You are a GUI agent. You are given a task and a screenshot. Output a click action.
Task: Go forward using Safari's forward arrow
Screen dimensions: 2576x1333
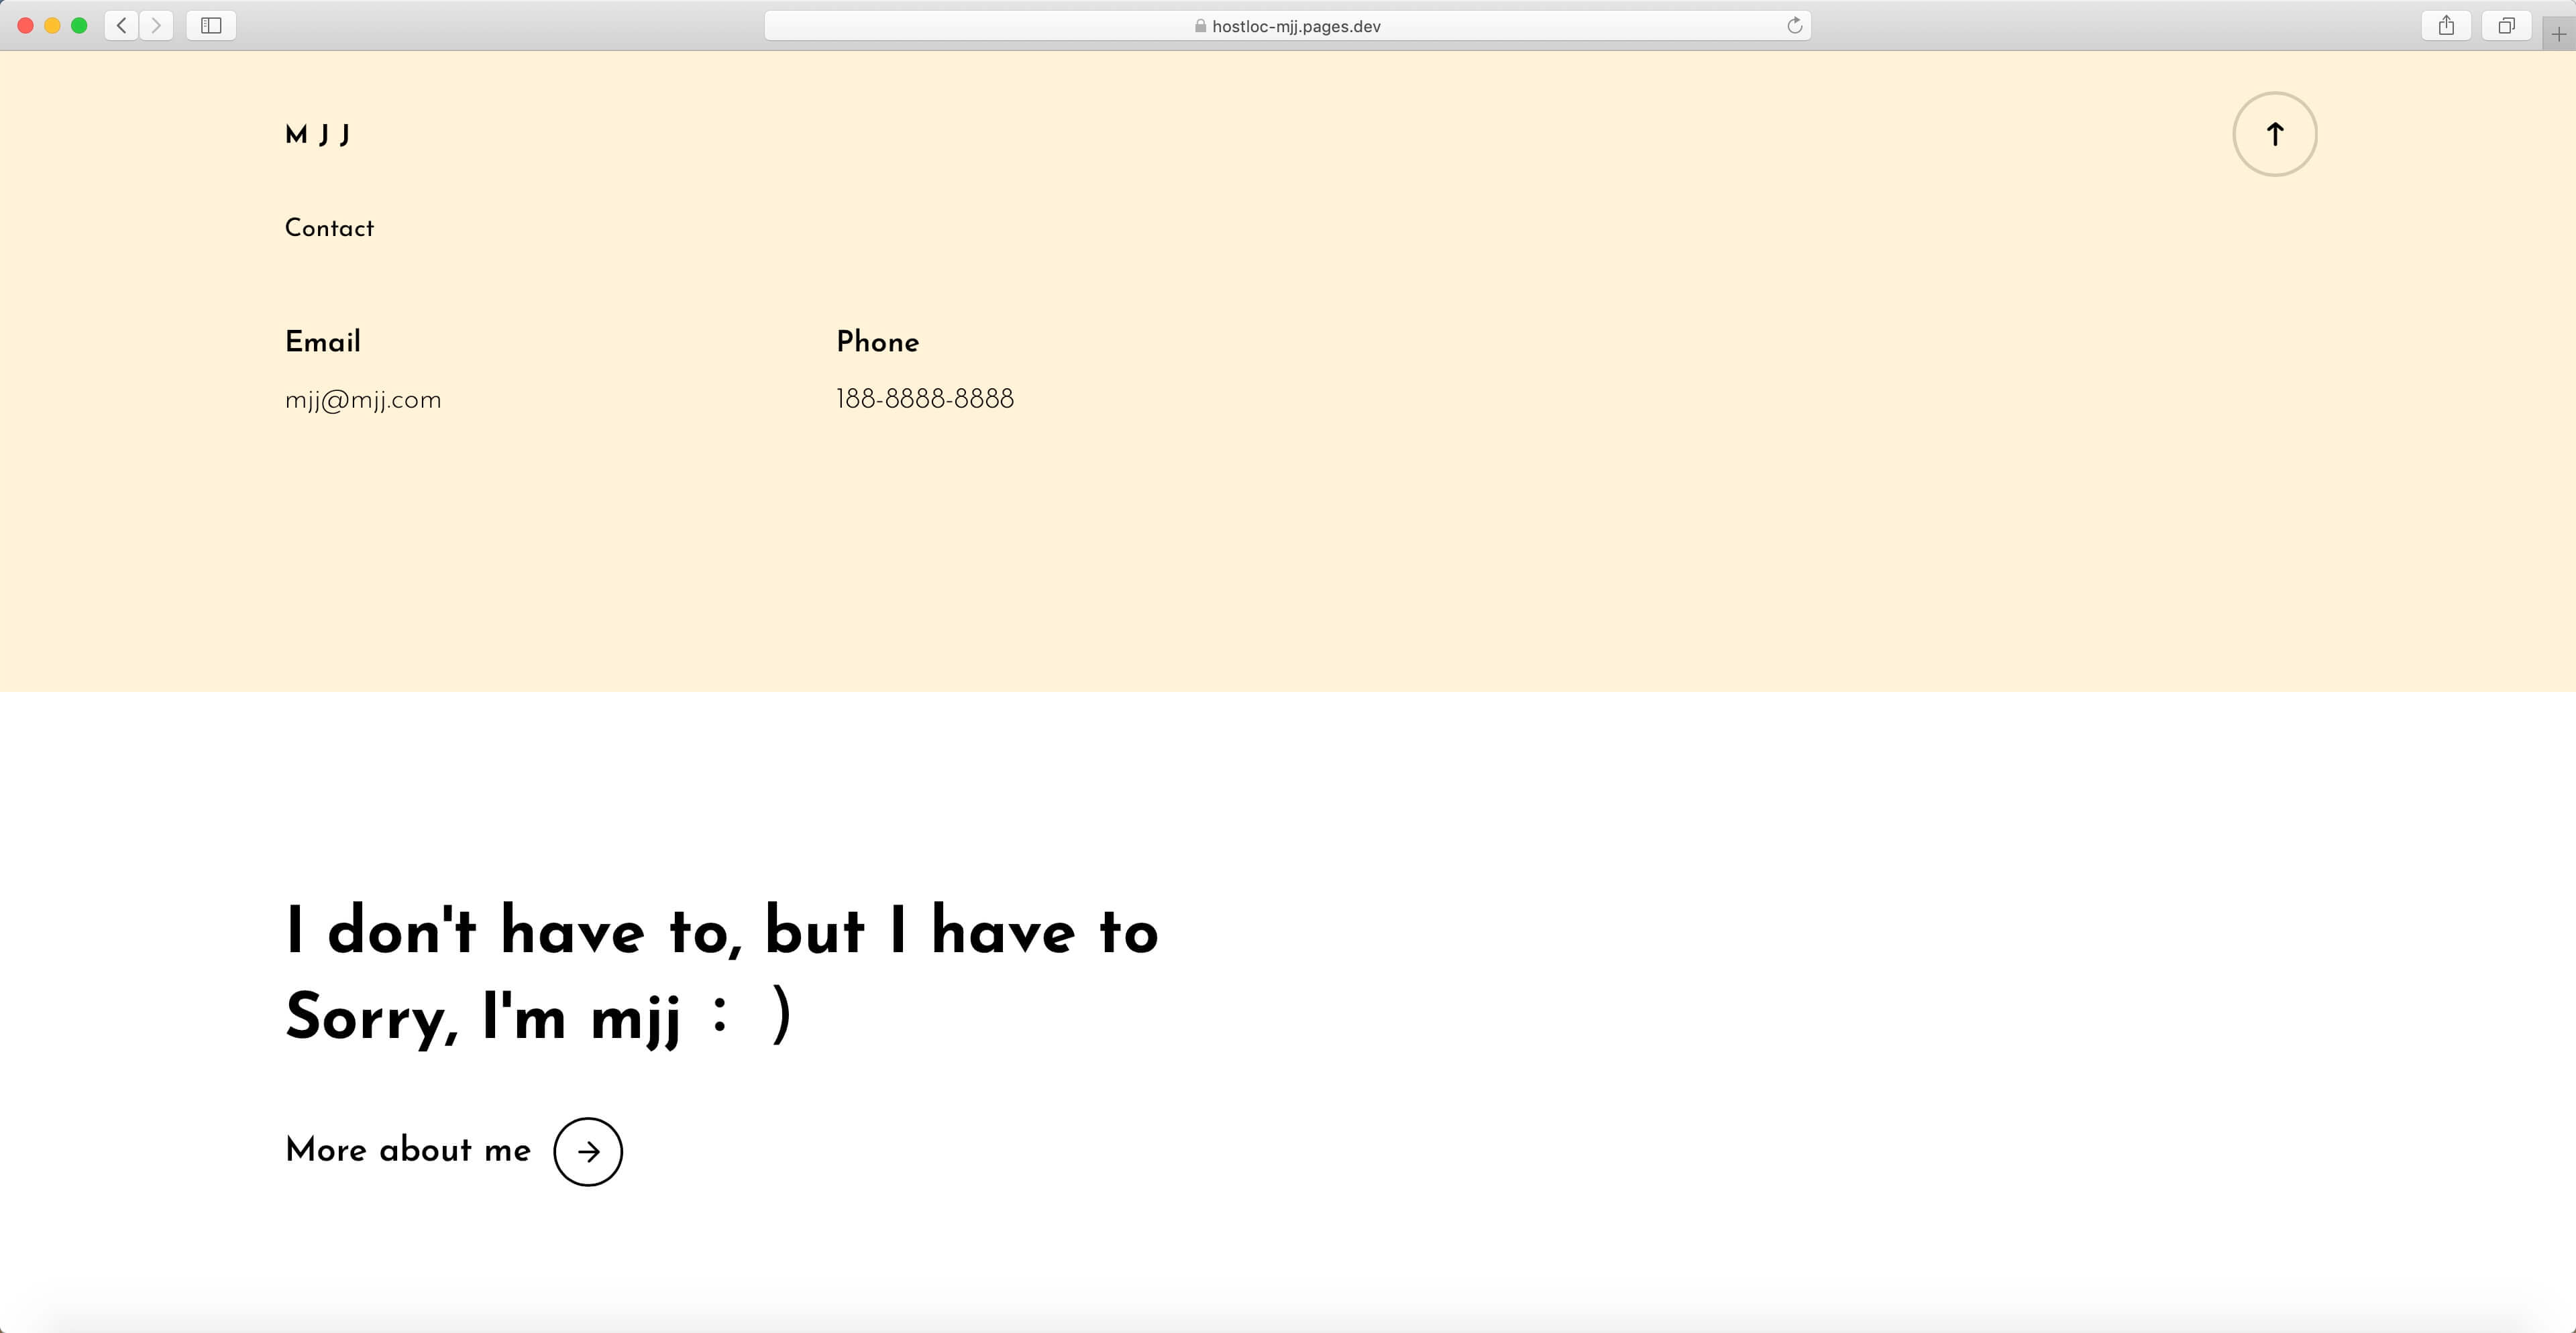coord(156,26)
